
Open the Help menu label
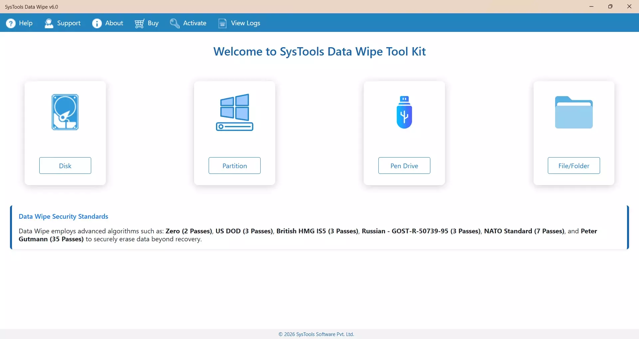[26, 23]
